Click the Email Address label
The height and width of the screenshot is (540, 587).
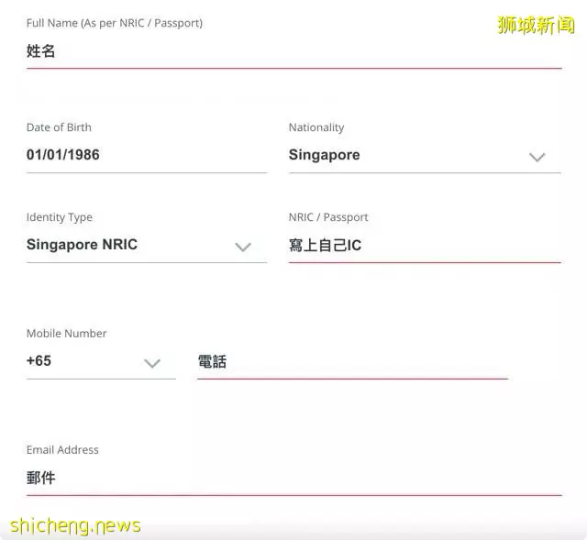(x=62, y=449)
